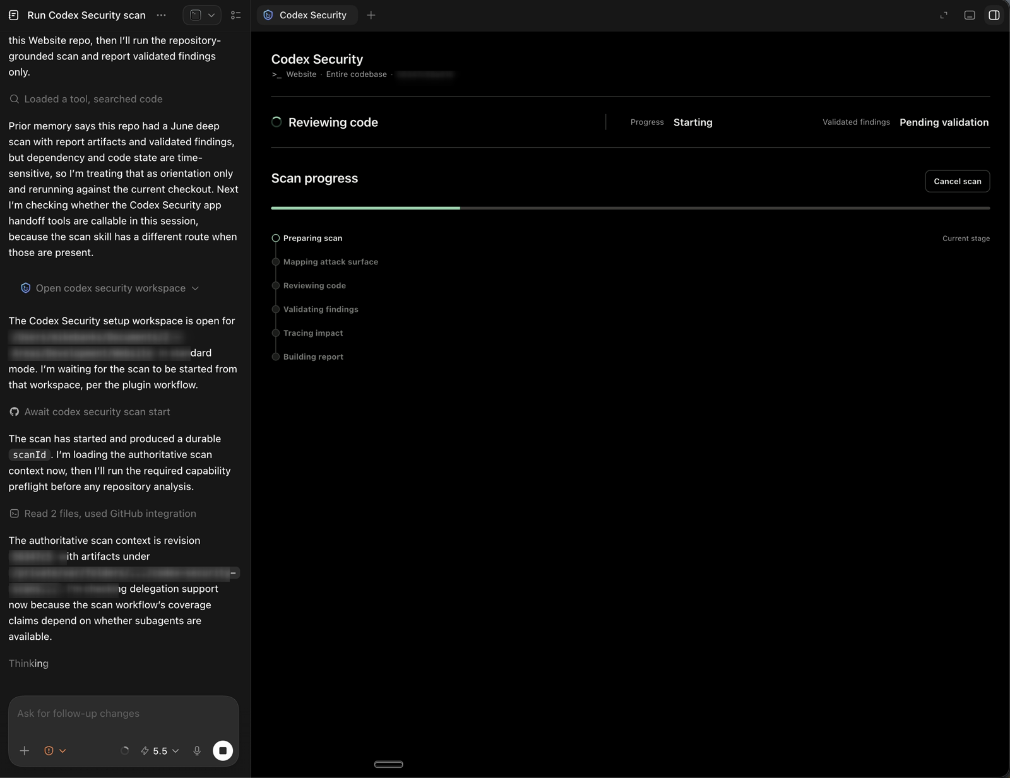
Task: Click the search icon by Loaded a tool
Action: point(14,99)
